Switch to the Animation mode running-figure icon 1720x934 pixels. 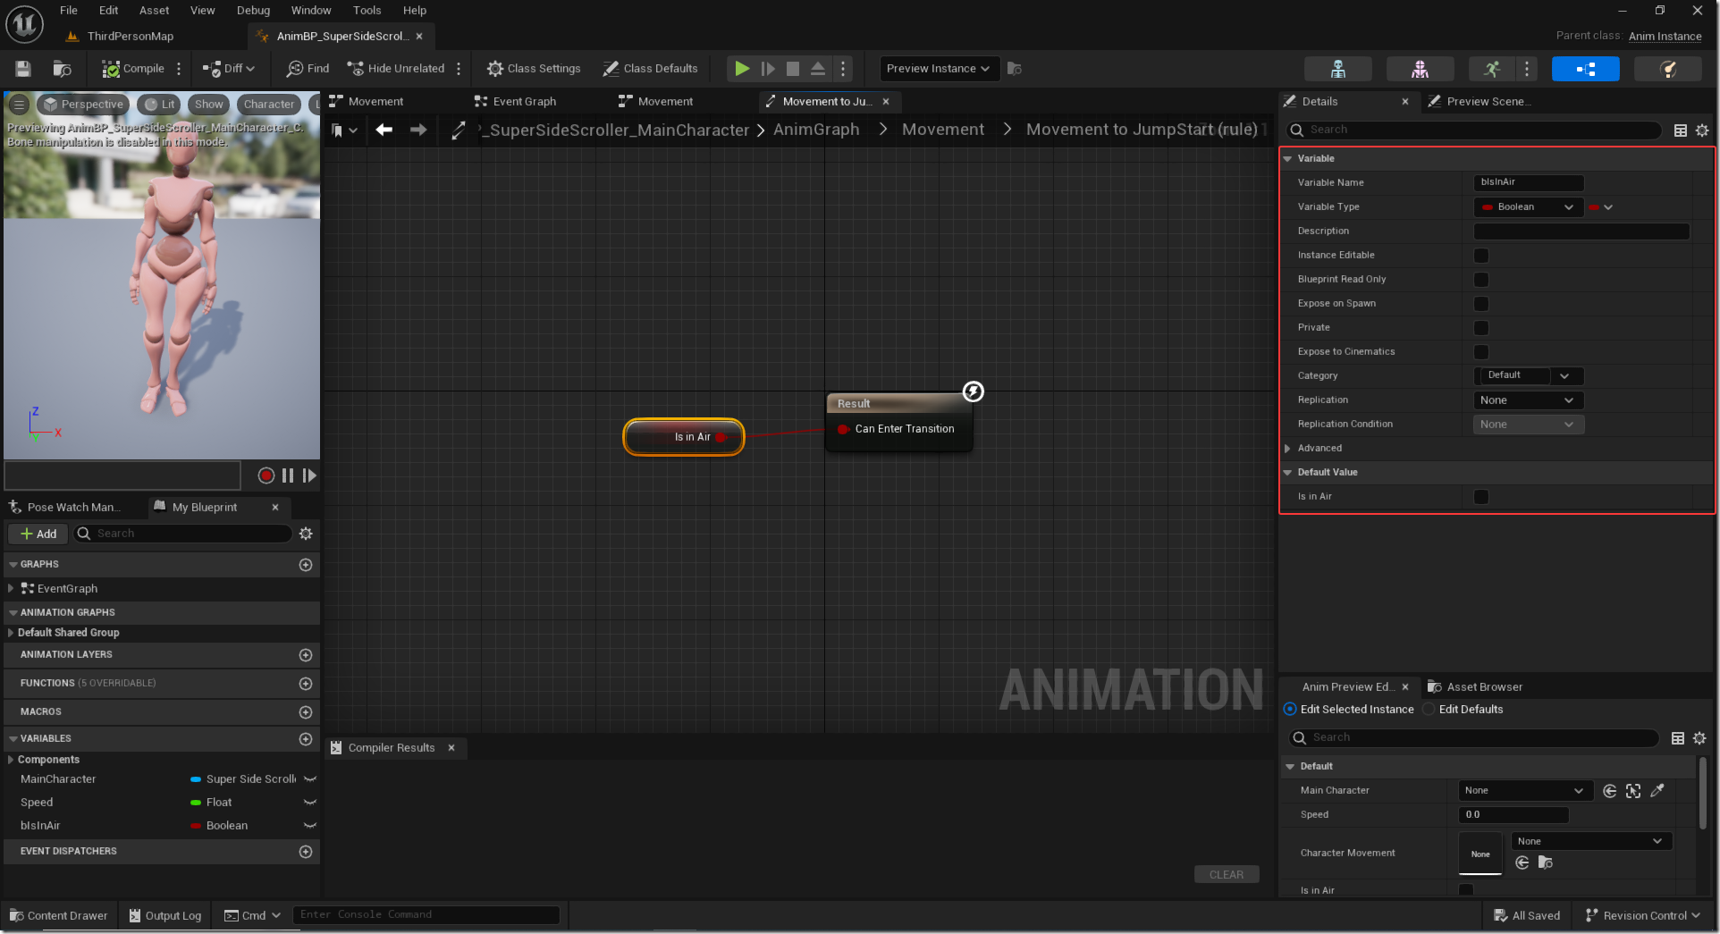[x=1492, y=69]
